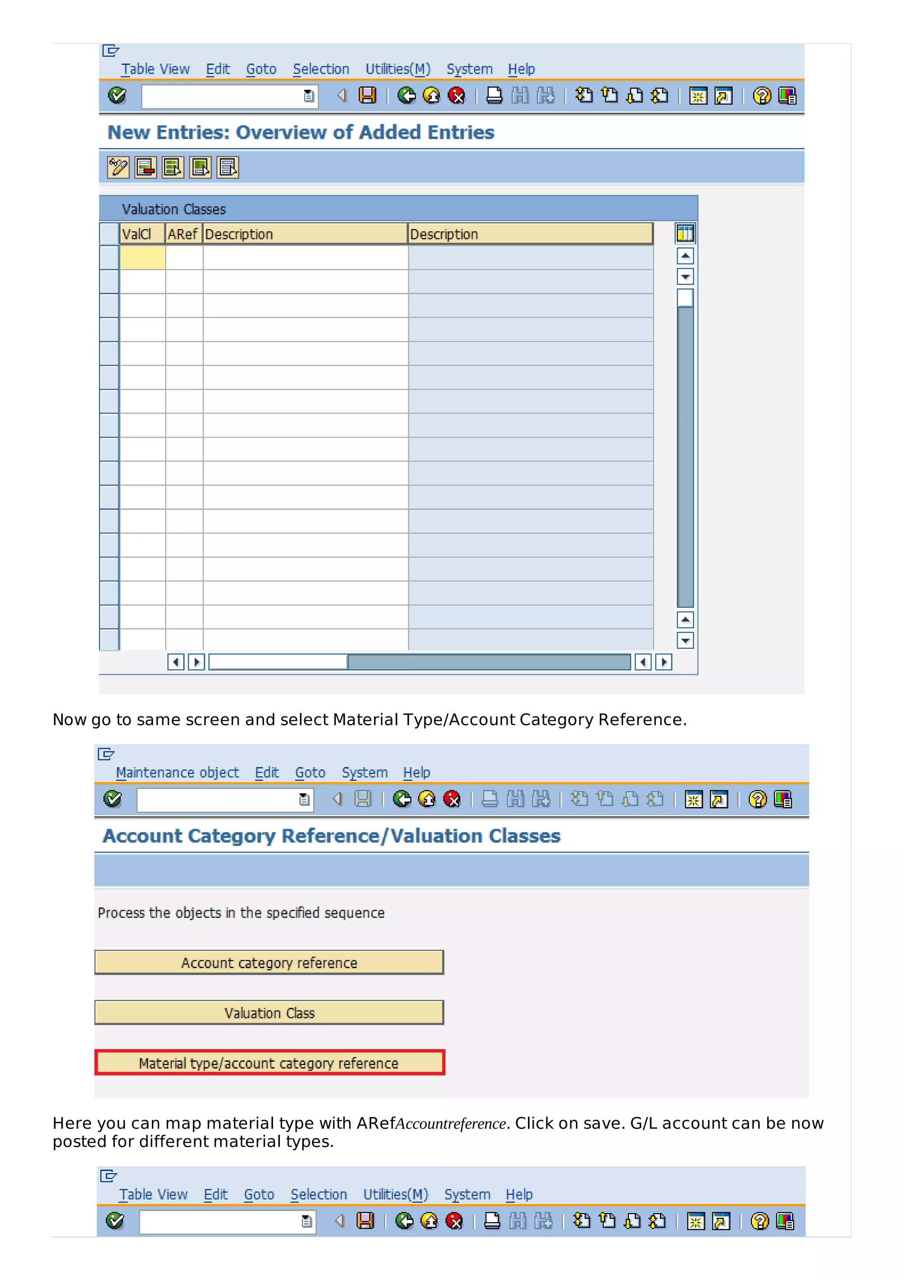This screenshot has height=1280, width=904.
Task: Click Material type/account category reference button
Action: (x=269, y=1063)
